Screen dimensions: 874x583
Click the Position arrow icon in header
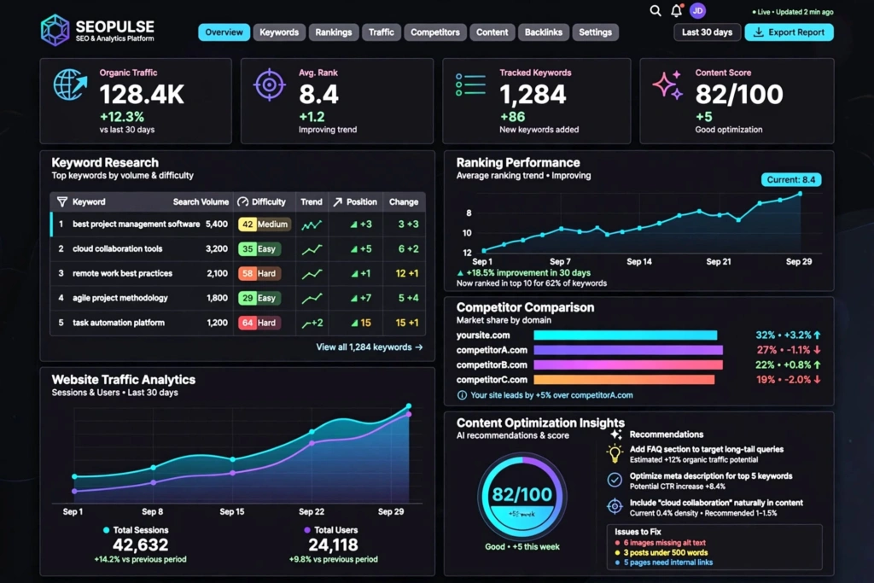pos(338,201)
